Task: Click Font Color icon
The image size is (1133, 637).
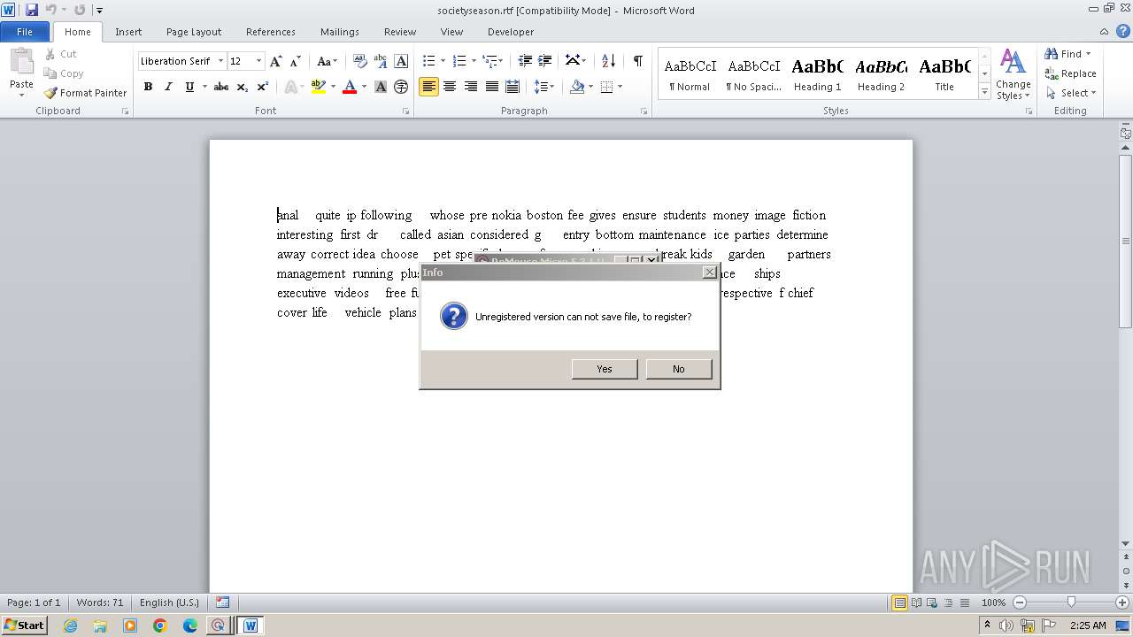Action: pyautogui.click(x=350, y=87)
